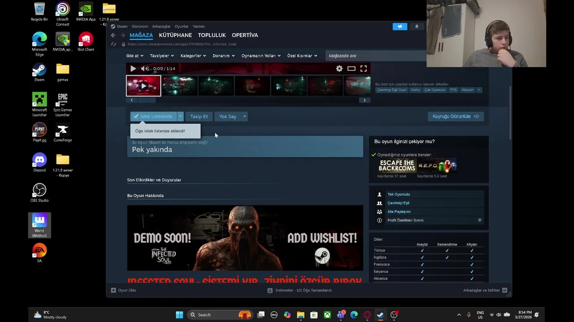574x322 pixels.
Task: Open Donanım dropdown menu
Action: click(223, 56)
